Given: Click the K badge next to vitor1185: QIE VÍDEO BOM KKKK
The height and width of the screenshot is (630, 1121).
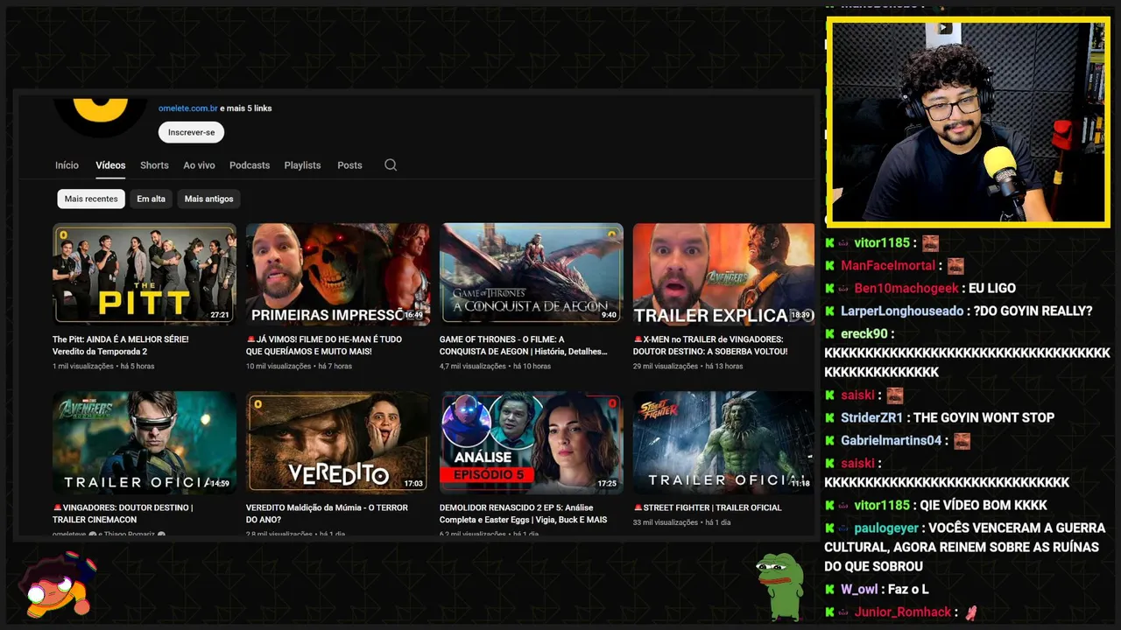Looking at the screenshot, I should tap(830, 505).
